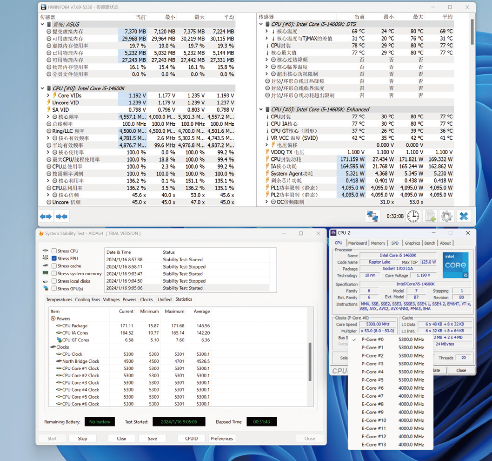Click the AIDA64 Clear button
Image resolution: width=492 pixels, height=461 pixels.
(x=122, y=438)
